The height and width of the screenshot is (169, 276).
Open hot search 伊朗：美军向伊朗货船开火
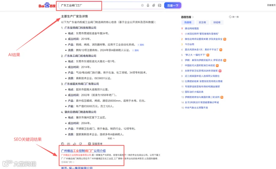[204, 60]
